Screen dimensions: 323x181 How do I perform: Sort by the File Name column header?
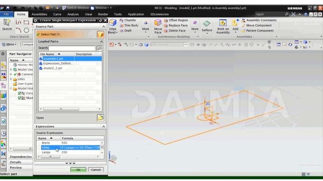[x=57, y=54]
